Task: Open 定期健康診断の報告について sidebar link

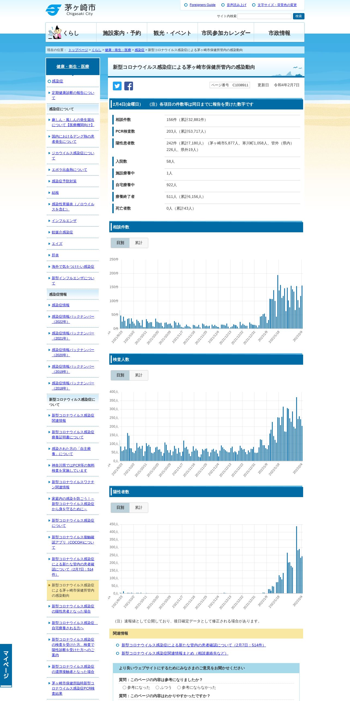Action: [73, 95]
